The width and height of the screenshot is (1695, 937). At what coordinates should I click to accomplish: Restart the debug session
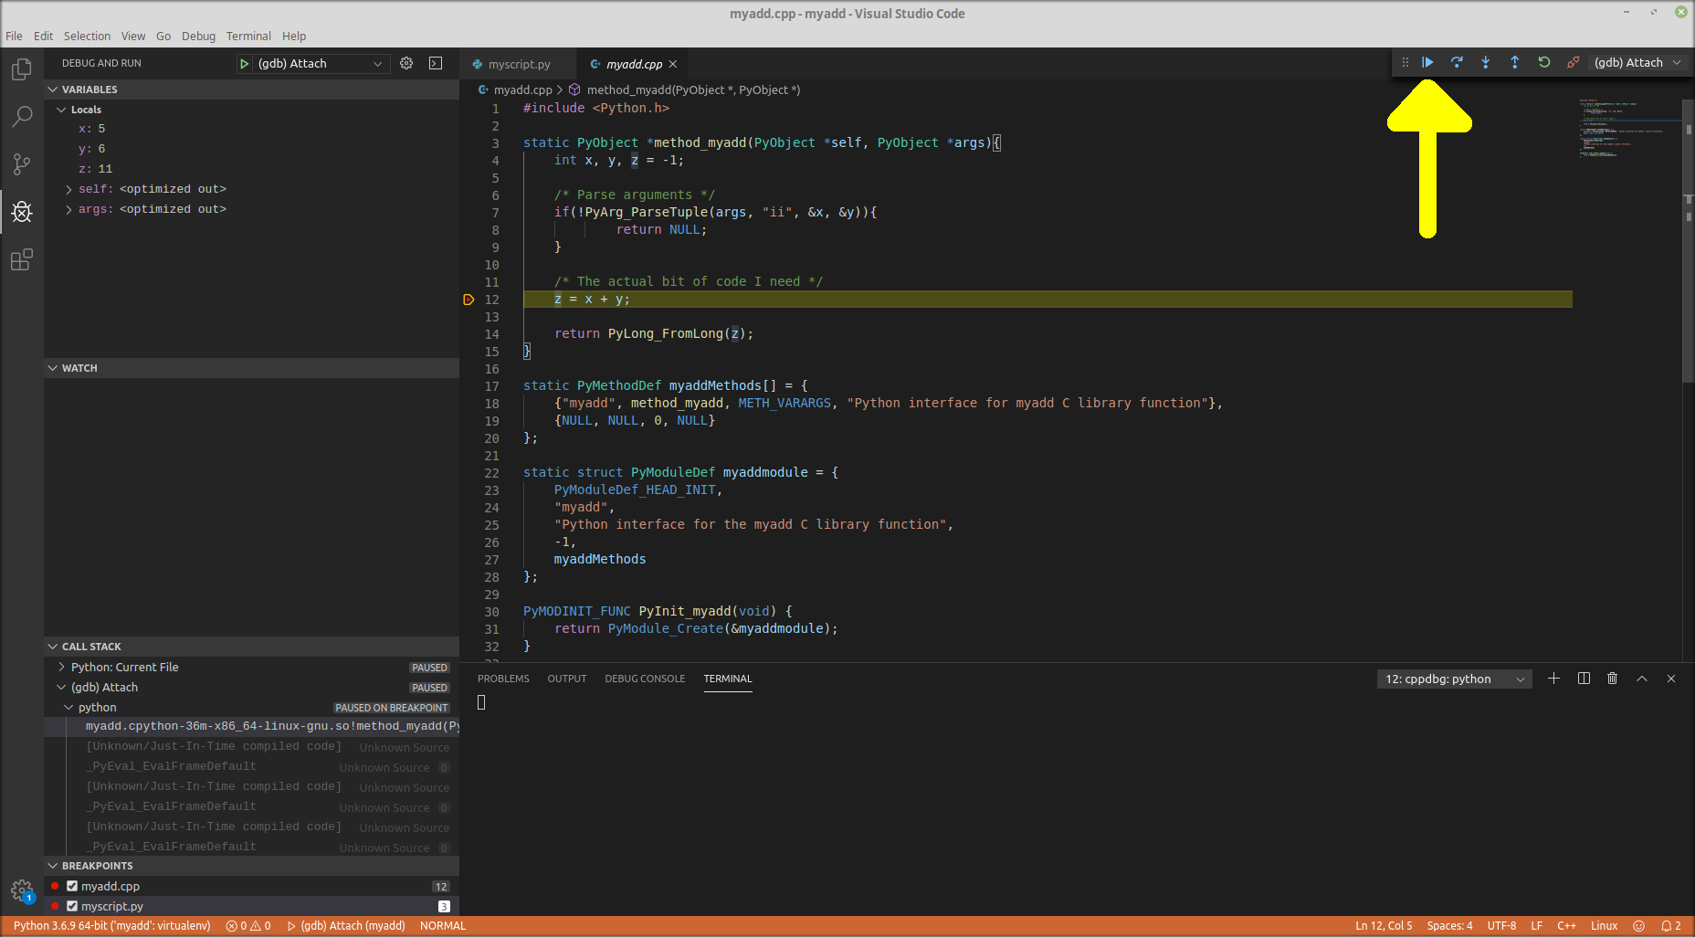coord(1543,62)
